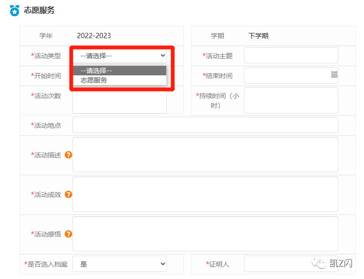Click the 活动地点 input field
Image resolution: width=364 pixels, height=279 pixels.
[x=205, y=125]
